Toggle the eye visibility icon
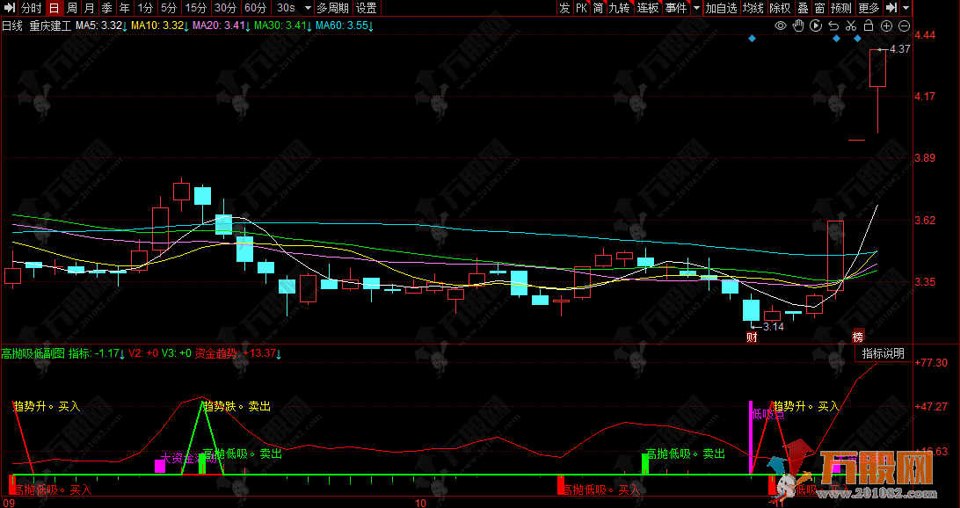 pos(780,26)
